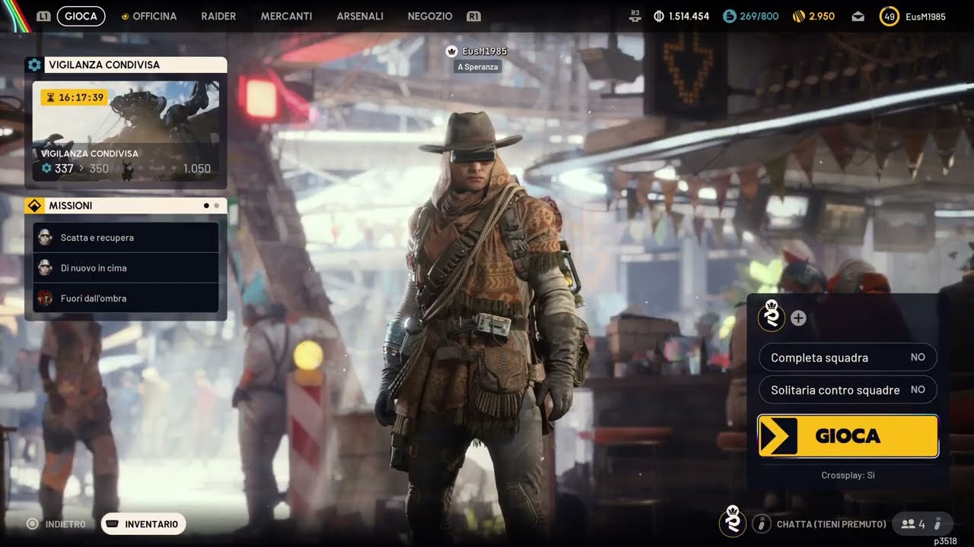This screenshot has height=547, width=974.
Task: Open the INVENTARIO button
Action: [x=143, y=524]
